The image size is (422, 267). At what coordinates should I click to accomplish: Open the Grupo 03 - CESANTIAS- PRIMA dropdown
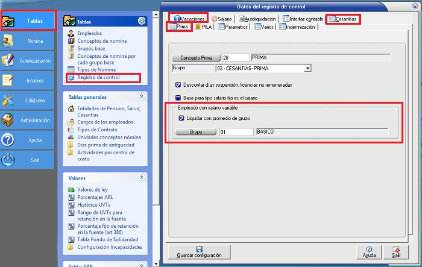[x=307, y=69]
